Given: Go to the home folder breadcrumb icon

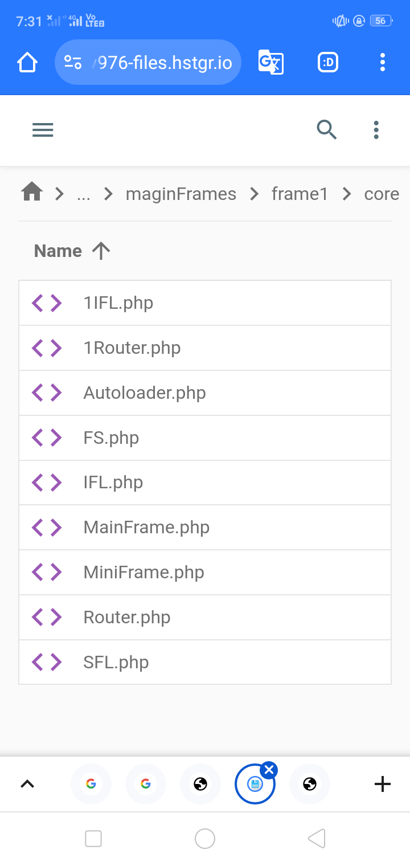Looking at the screenshot, I should [32, 193].
